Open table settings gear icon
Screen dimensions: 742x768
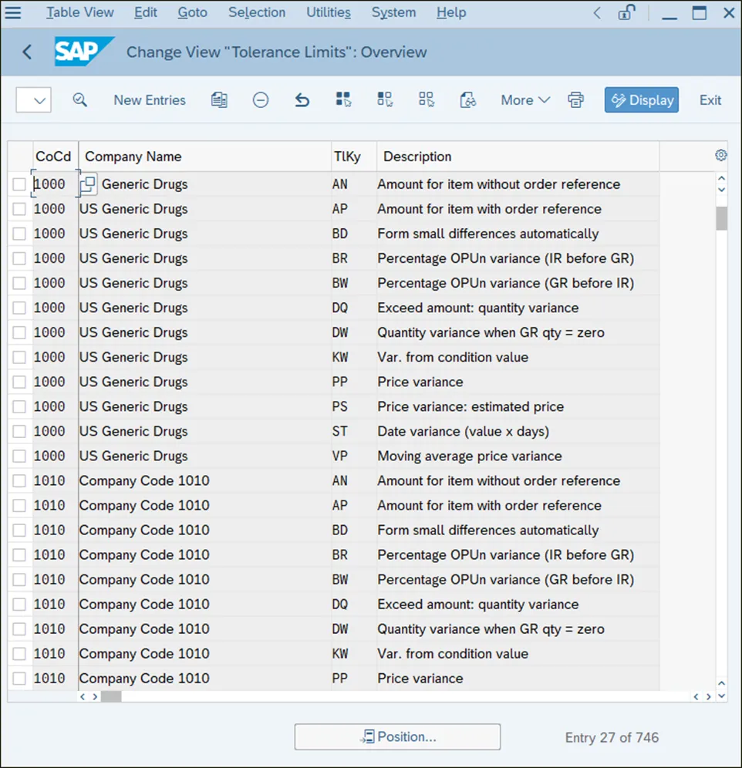pos(721,156)
